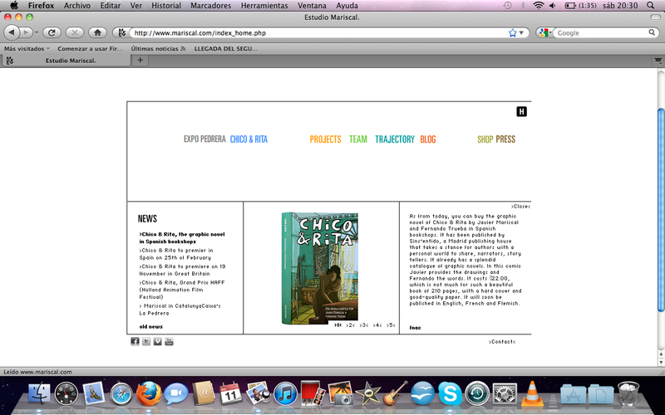Reload page with the toolbar refresh button
The image size is (665, 415).
(x=51, y=32)
